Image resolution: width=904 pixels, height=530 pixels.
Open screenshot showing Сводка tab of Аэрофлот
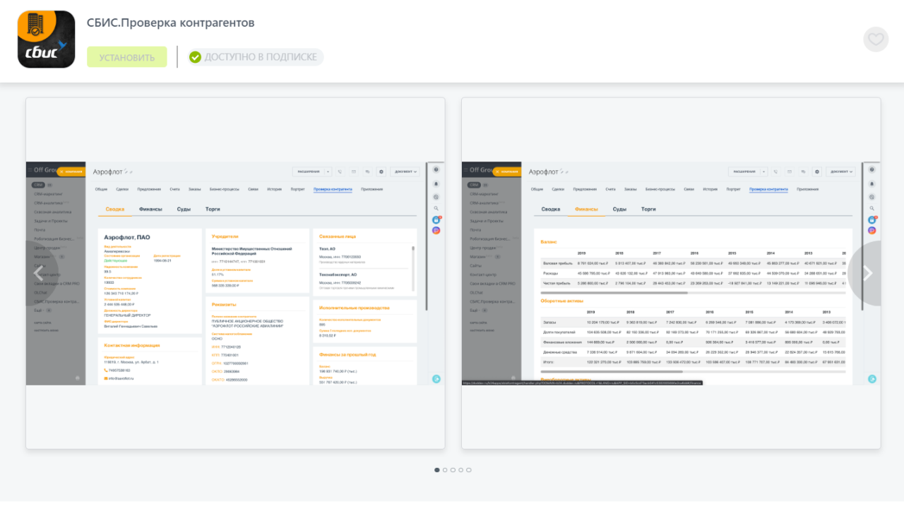(235, 273)
